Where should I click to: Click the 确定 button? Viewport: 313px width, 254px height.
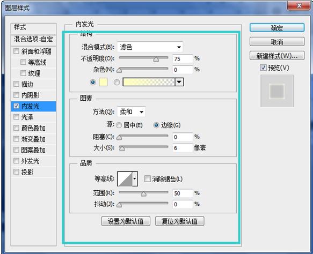tap(277, 28)
